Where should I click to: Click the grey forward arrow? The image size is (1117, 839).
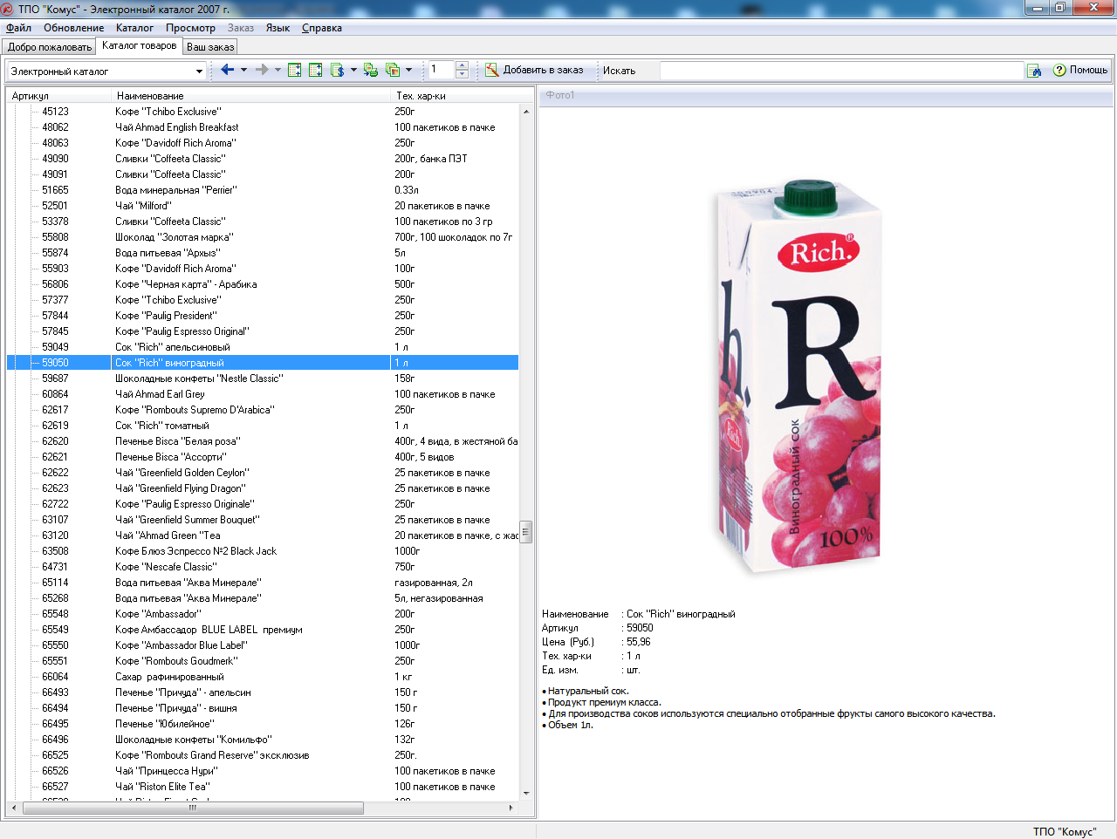pyautogui.click(x=262, y=70)
